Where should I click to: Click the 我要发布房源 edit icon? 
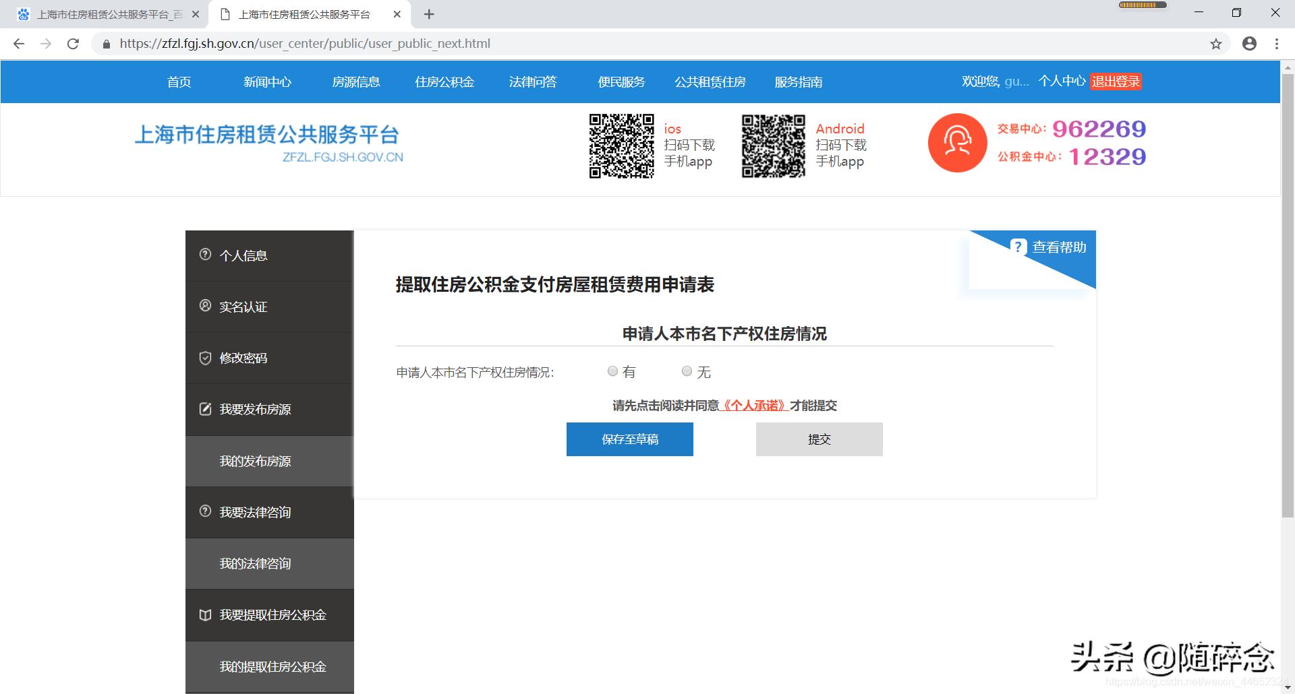tap(206, 409)
